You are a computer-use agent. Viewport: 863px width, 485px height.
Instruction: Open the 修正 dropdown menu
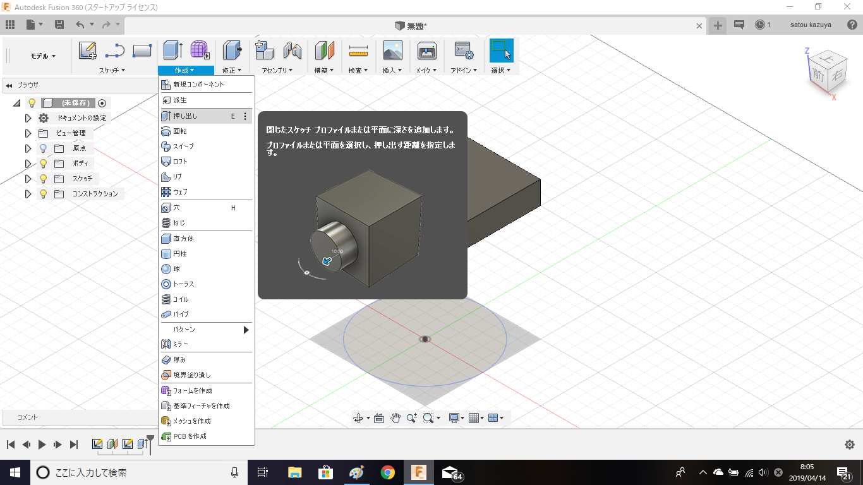tap(232, 70)
